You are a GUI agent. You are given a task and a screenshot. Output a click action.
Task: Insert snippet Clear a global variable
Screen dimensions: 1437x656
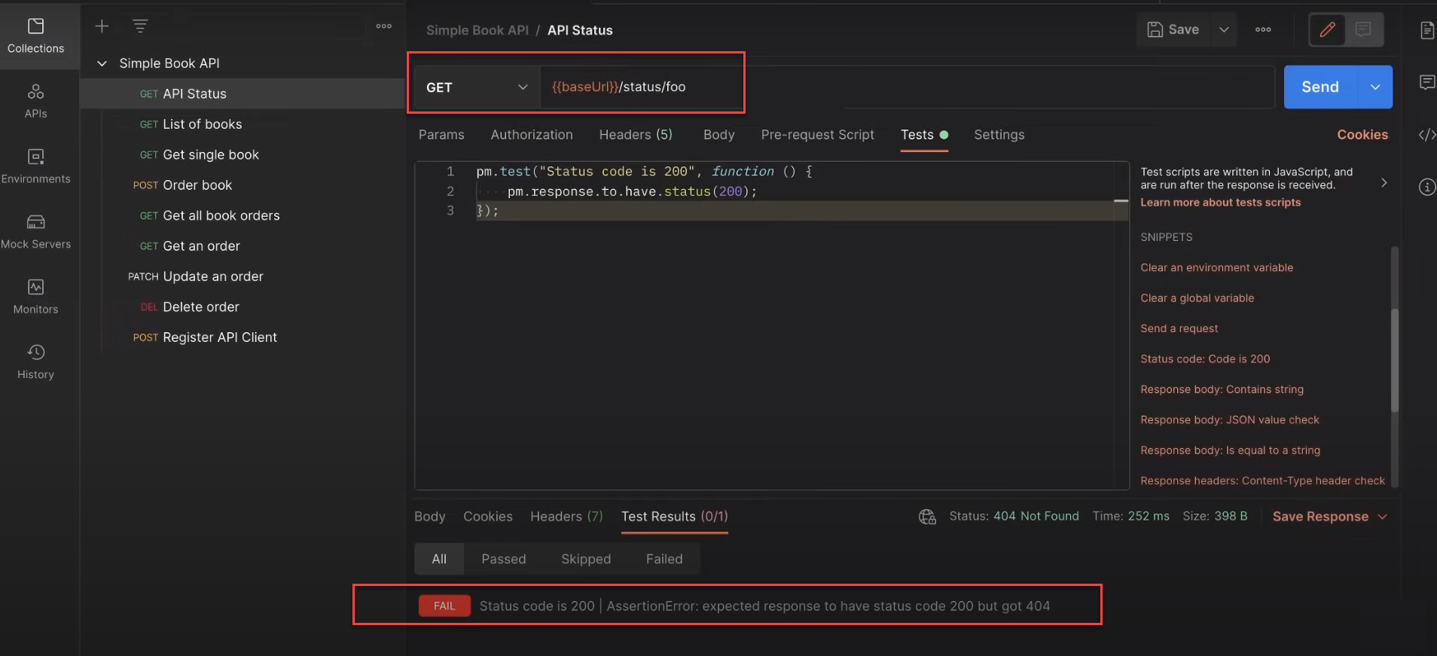click(x=1197, y=298)
